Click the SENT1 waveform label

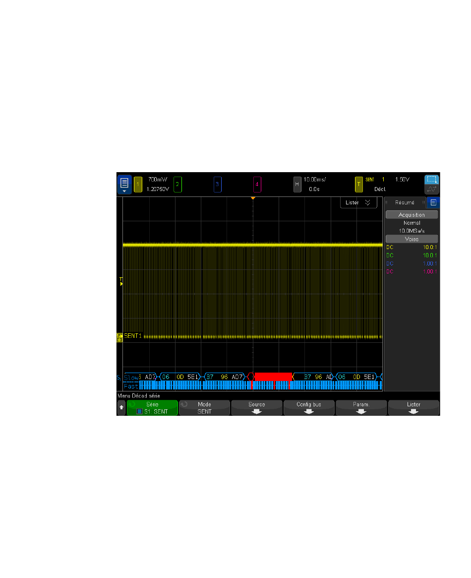(132, 336)
